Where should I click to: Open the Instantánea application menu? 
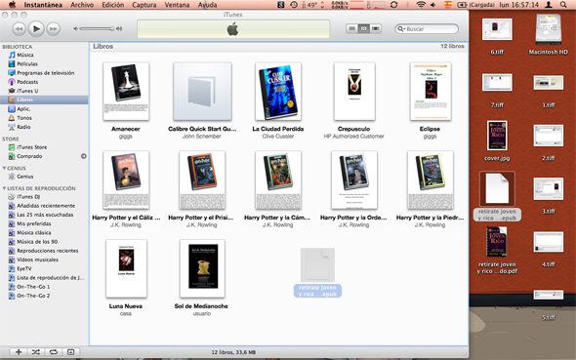coord(43,5)
